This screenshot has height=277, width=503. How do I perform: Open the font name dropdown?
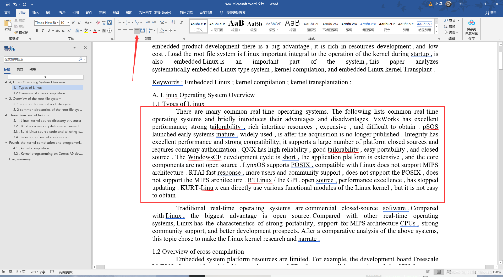(x=58, y=23)
